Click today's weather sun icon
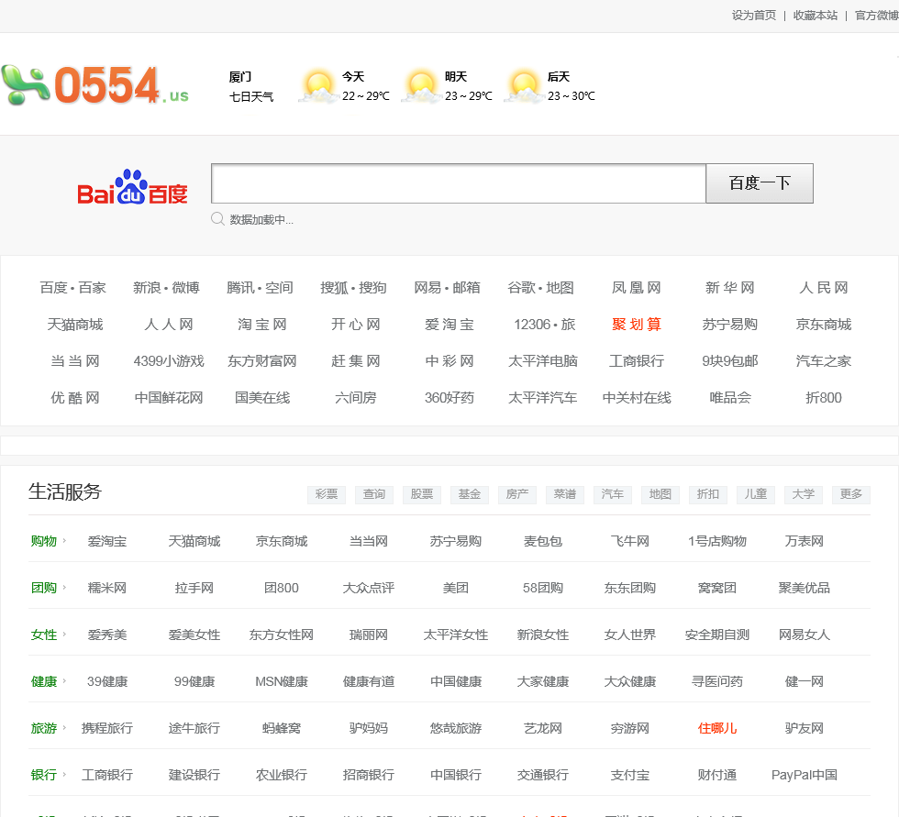This screenshot has height=817, width=899. (319, 86)
